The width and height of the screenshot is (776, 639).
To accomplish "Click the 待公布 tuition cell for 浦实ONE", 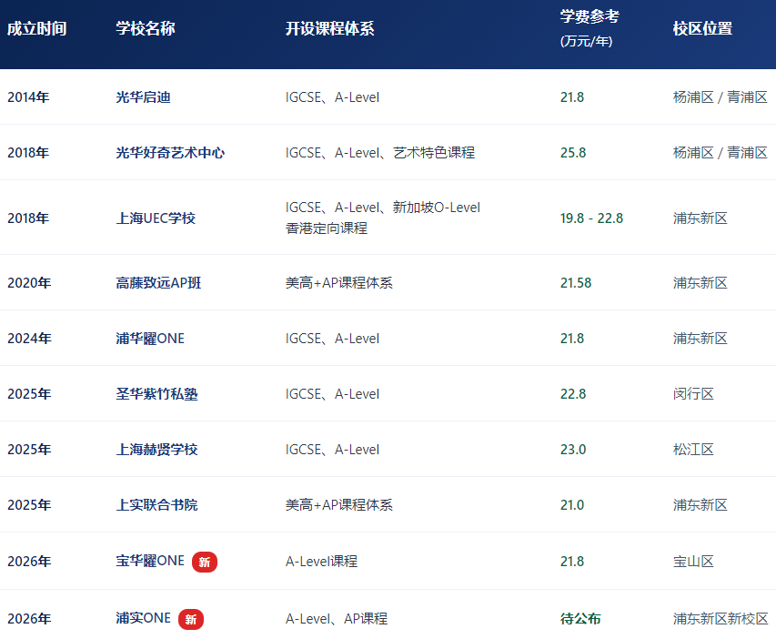I will point(582,618).
